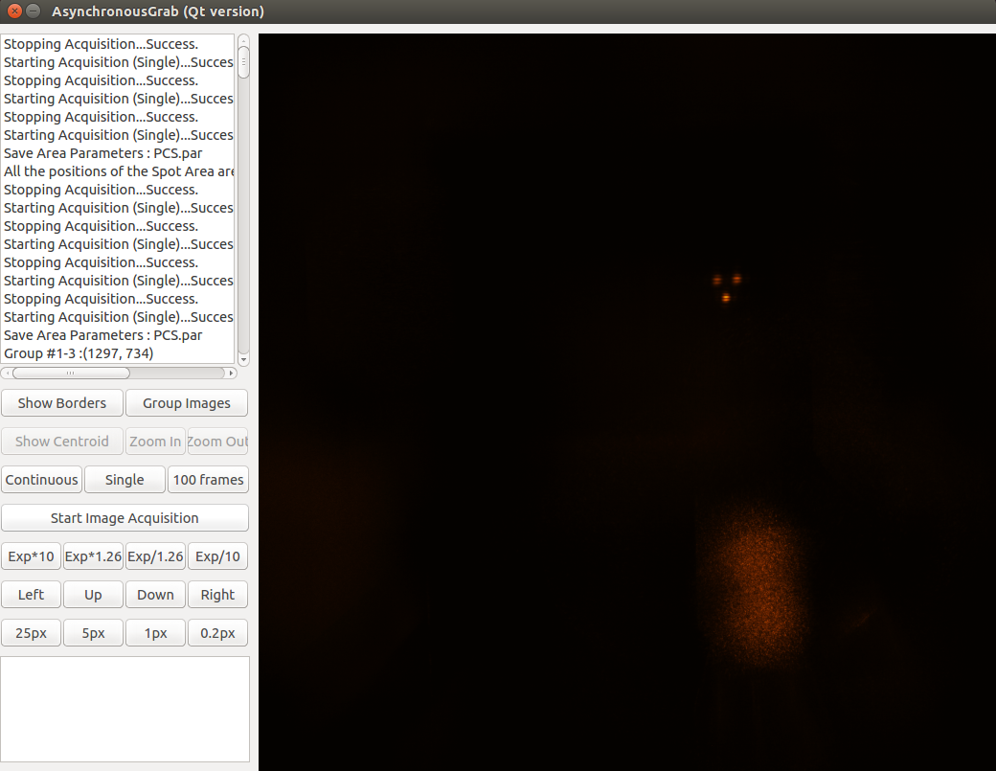The width and height of the screenshot is (996, 771).
Task: Divide exposure by 10 with Exp/10
Action: (218, 556)
